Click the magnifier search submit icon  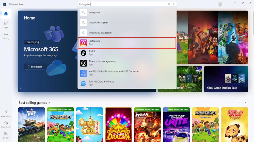pos(174,4)
